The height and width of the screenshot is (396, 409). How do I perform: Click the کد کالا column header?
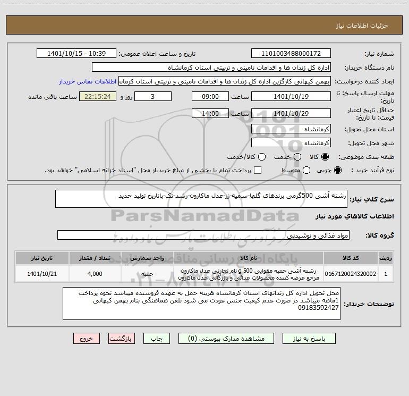tap(351, 258)
